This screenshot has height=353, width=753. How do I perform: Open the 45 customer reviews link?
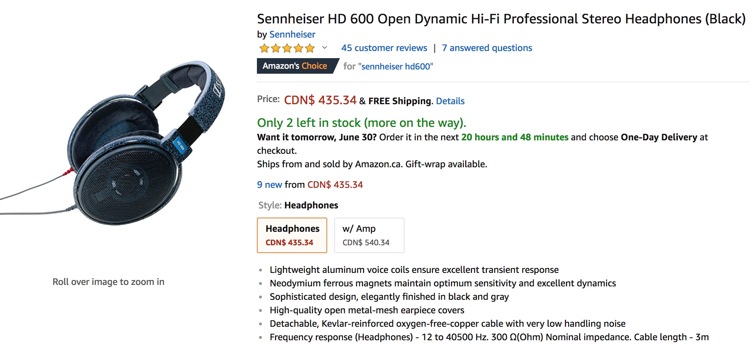coord(384,48)
